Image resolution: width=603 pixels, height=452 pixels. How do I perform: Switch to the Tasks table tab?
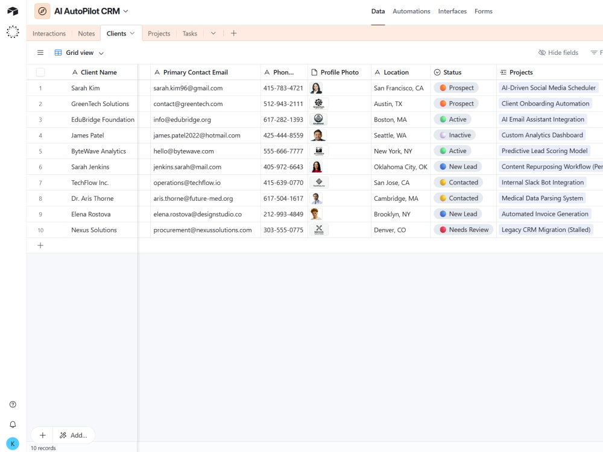(189, 33)
